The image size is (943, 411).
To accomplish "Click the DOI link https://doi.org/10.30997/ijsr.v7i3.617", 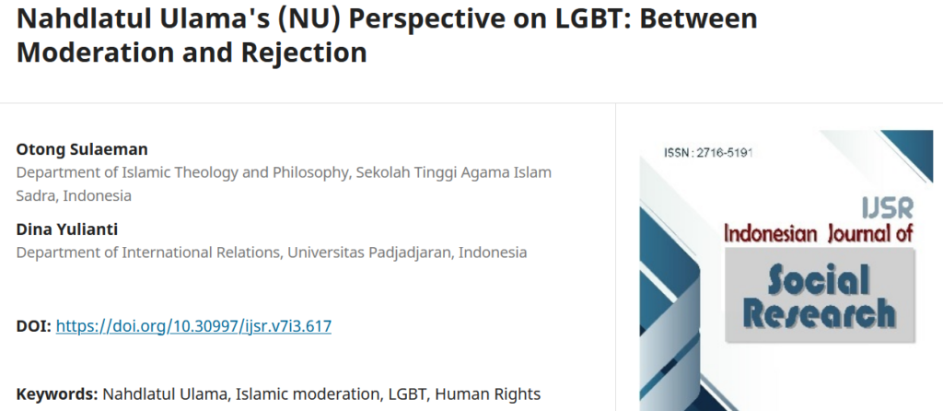I will point(193,325).
